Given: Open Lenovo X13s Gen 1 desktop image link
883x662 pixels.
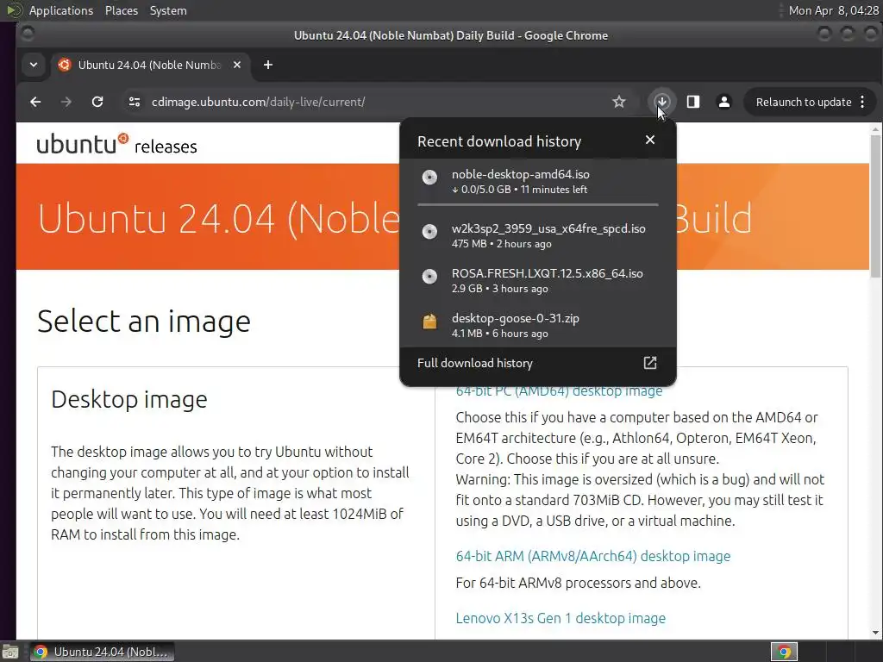Looking at the screenshot, I should [x=560, y=618].
